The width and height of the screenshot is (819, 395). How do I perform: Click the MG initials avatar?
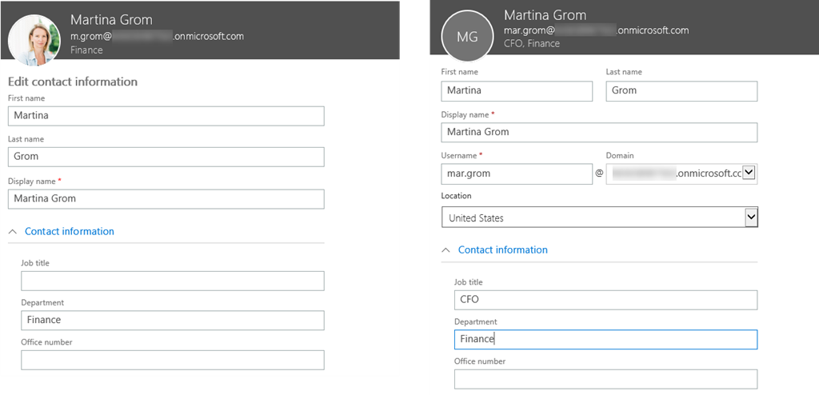467,37
